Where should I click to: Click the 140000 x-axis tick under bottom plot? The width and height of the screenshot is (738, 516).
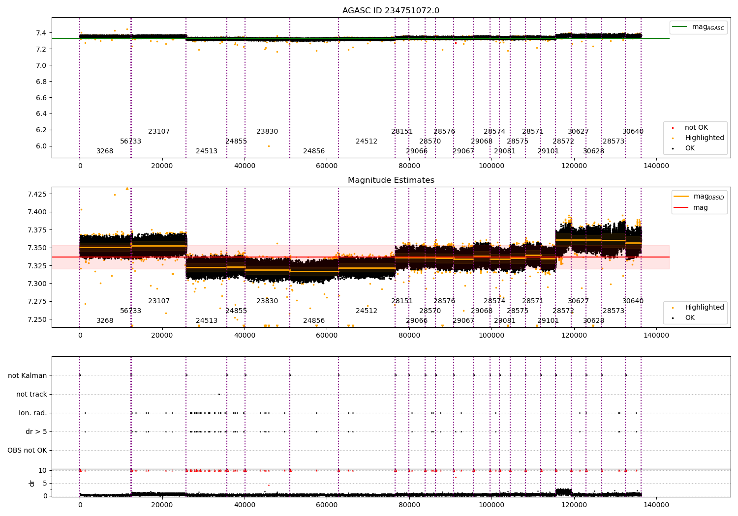(656, 505)
